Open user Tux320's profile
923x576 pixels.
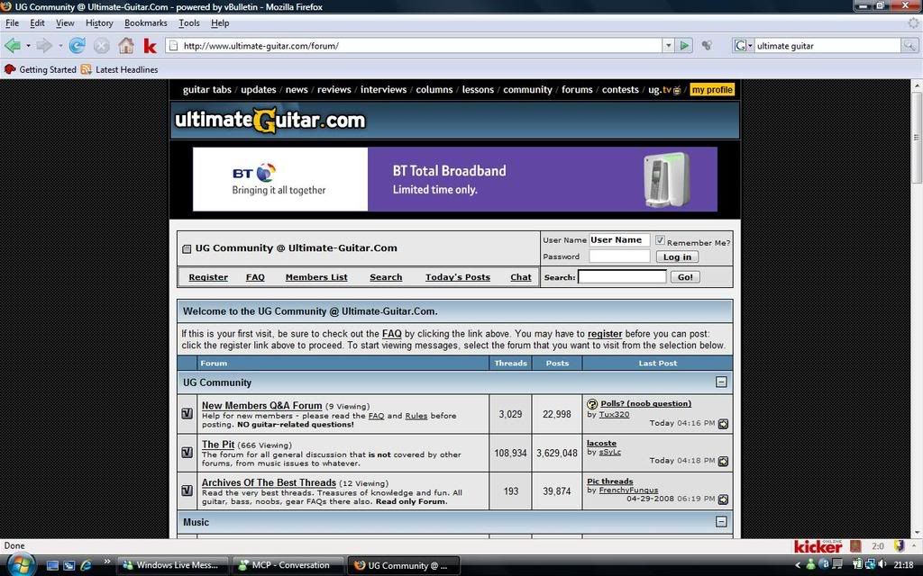tap(614, 414)
